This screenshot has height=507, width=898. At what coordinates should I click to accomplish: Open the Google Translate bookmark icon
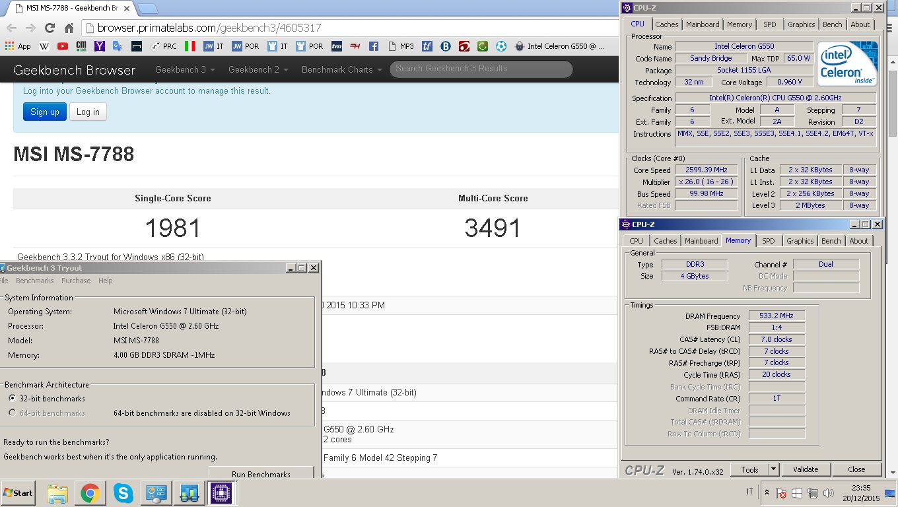pos(118,46)
